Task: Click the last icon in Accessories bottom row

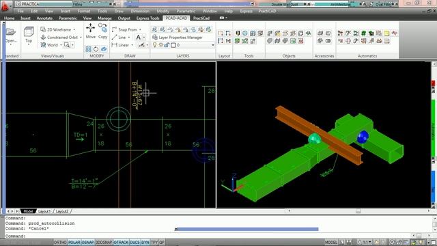Action: [328, 41]
